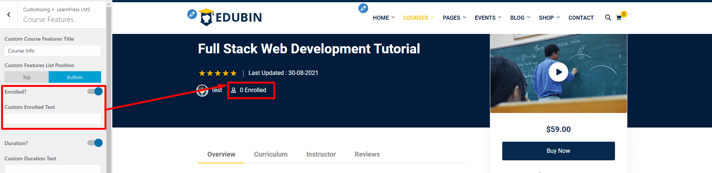Toggle the Enrolled? switch off
The height and width of the screenshot is (173, 712).
[95, 92]
